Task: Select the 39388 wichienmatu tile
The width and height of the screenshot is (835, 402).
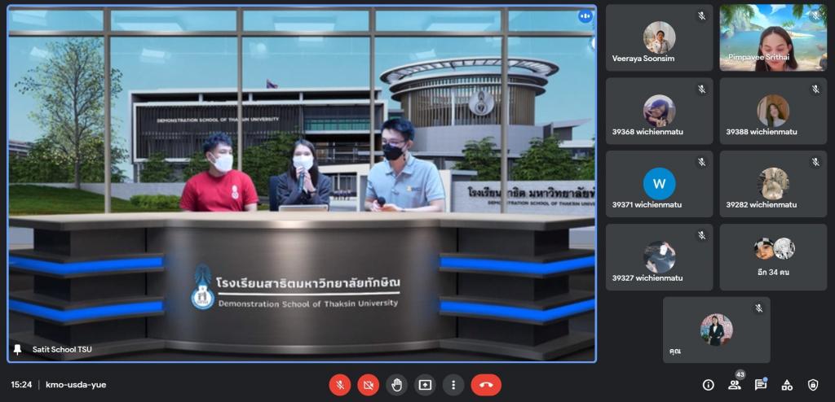Action: pyautogui.click(x=773, y=111)
